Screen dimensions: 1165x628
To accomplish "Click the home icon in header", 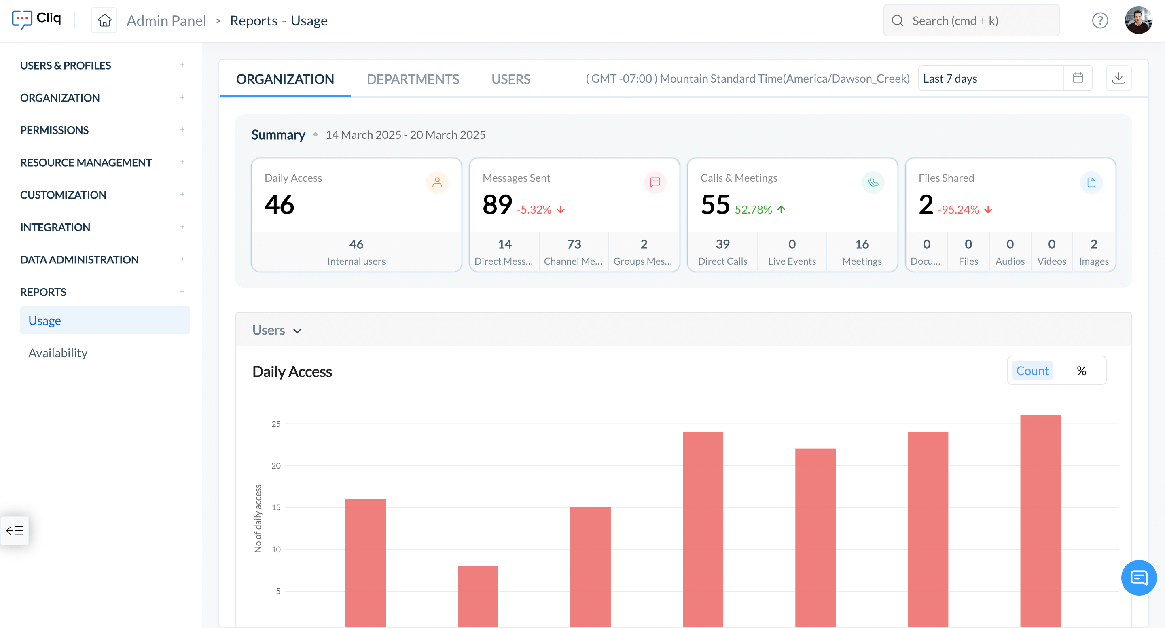I will pyautogui.click(x=104, y=20).
